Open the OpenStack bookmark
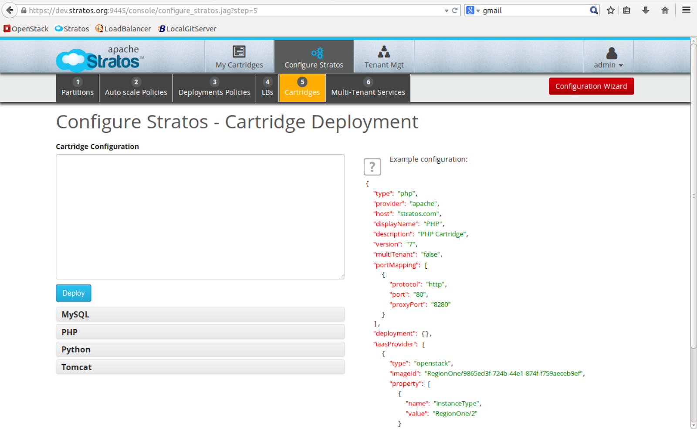The image size is (697, 429). point(26,29)
